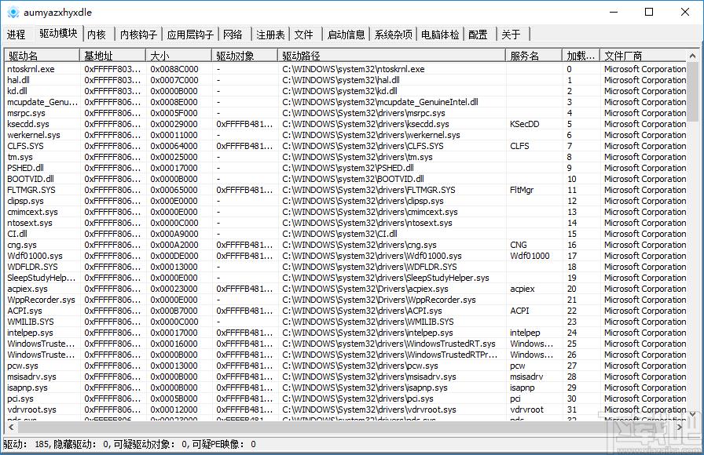Image resolution: width=704 pixels, height=455 pixels.
Task: Select the intelpep.sys driver name
Action: tap(30, 333)
